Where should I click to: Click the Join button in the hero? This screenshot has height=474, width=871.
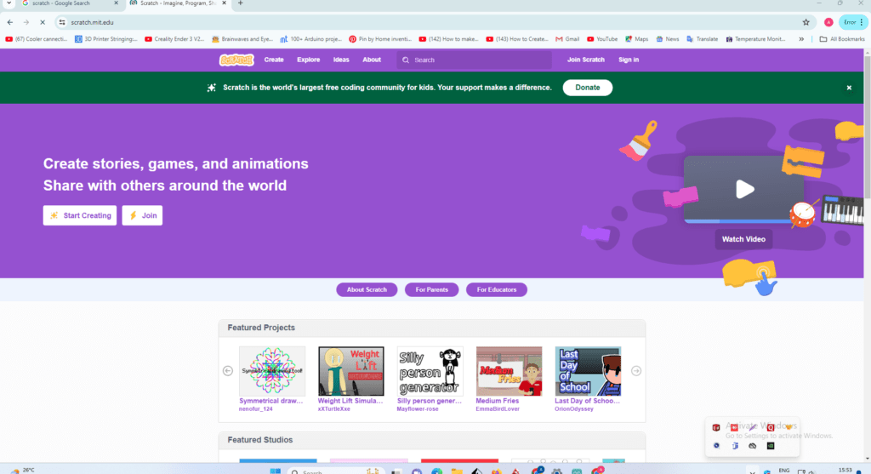[x=142, y=215]
